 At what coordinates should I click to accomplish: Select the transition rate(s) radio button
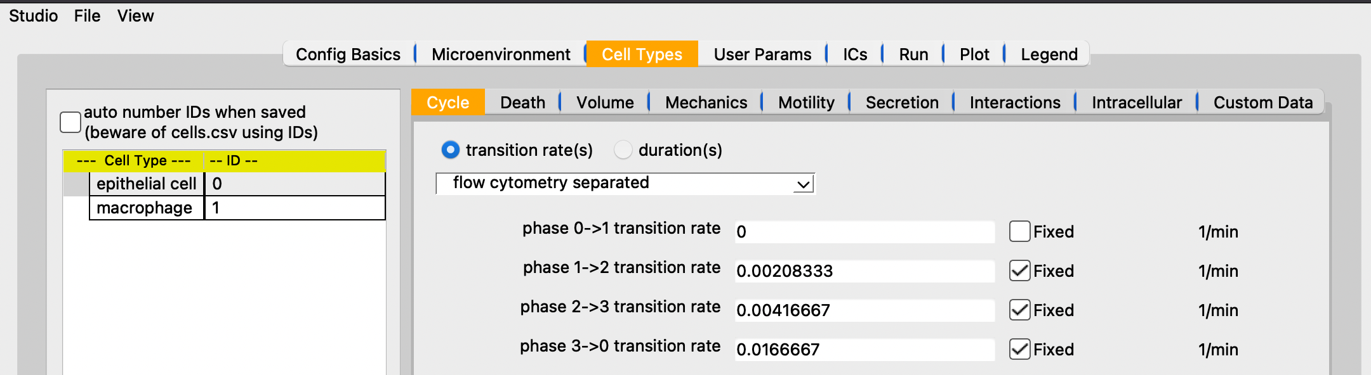[451, 150]
